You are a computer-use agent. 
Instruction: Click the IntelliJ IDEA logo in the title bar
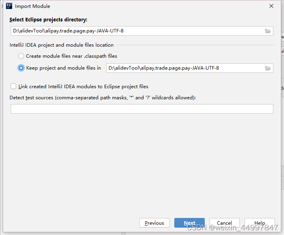click(9, 6)
